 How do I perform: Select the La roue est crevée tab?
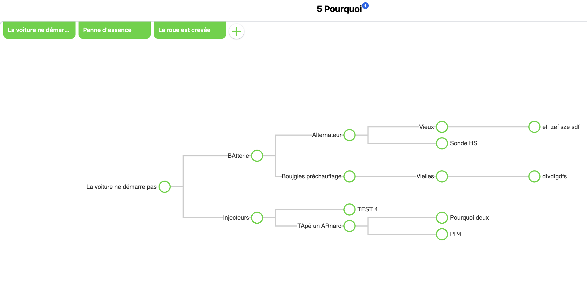pos(190,30)
